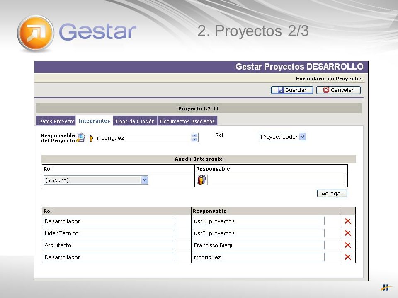This screenshot has height=298, width=398.
Task: Click the Arquitecto role field
Action: click(x=109, y=245)
